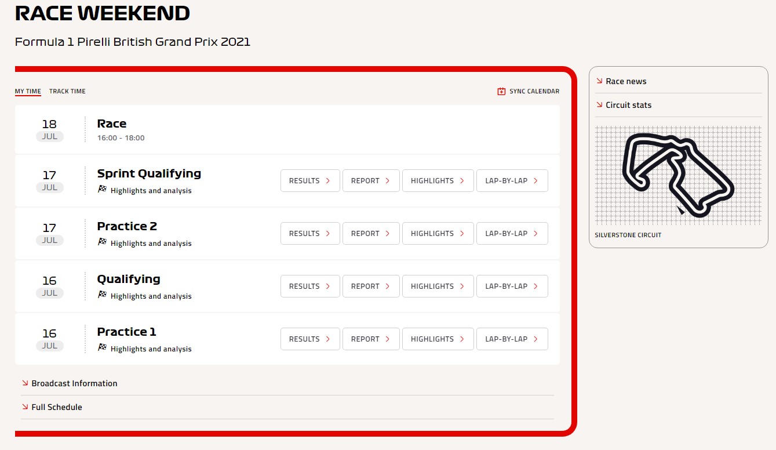Viewport: 776px width, 450px height.
Task: Click the Sync Calendar icon
Action: (501, 92)
